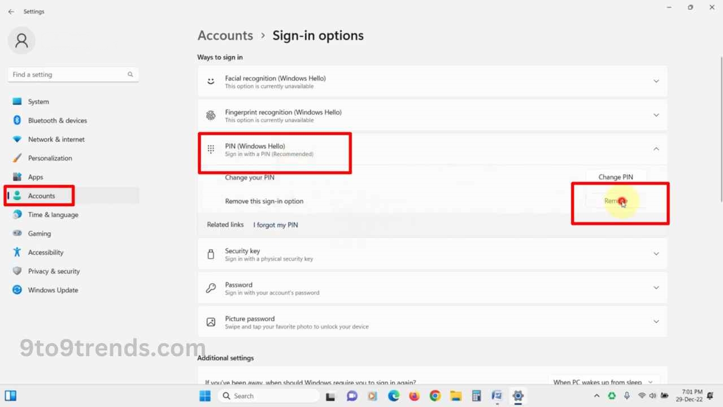Click the Change PIN button
Image resolution: width=723 pixels, height=407 pixels.
click(616, 176)
